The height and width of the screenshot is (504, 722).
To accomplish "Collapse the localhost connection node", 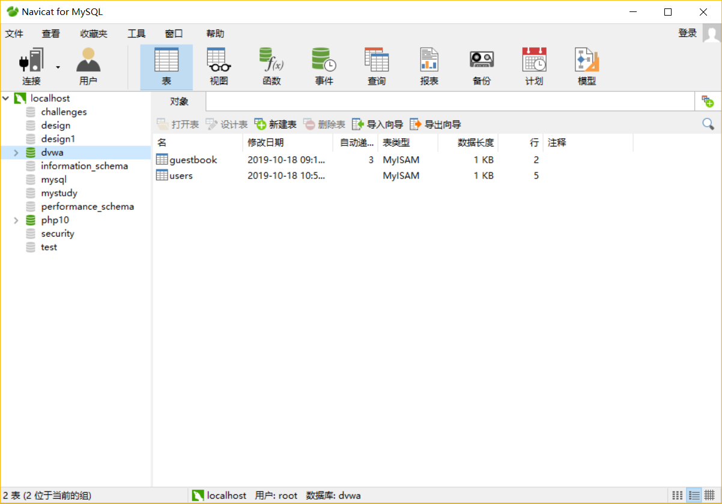I will click(x=5, y=98).
